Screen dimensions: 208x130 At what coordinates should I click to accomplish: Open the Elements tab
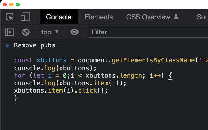[99, 17]
